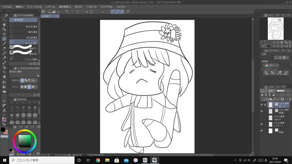Choose the シュリンク選択 shrink sub tool
This screenshot has width=292, height=164.
point(24,59)
